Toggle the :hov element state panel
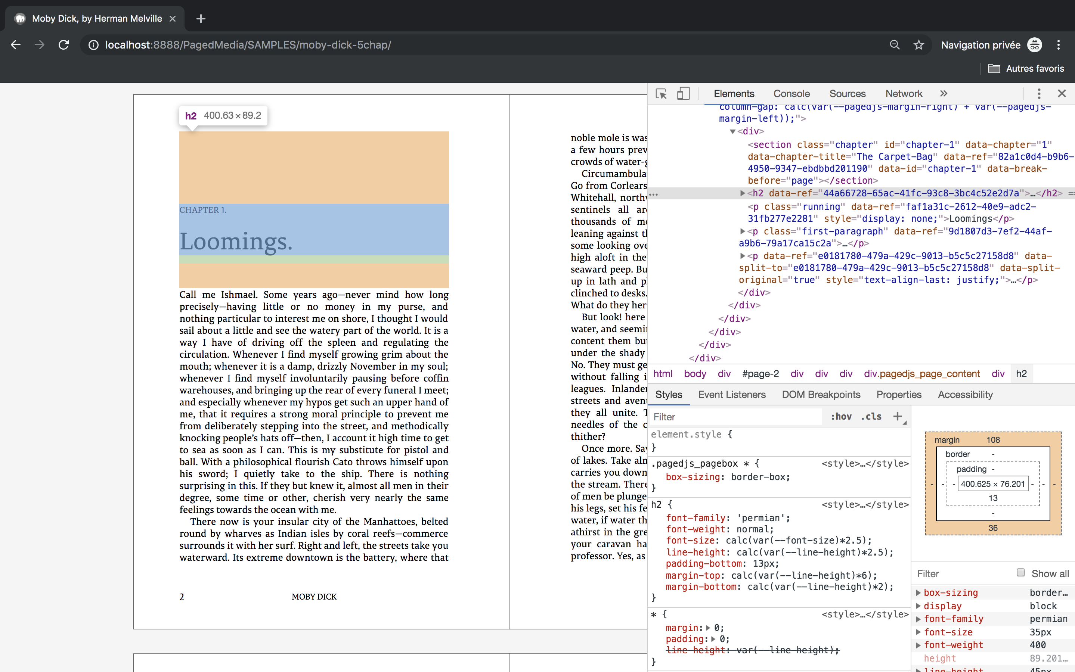 (841, 416)
